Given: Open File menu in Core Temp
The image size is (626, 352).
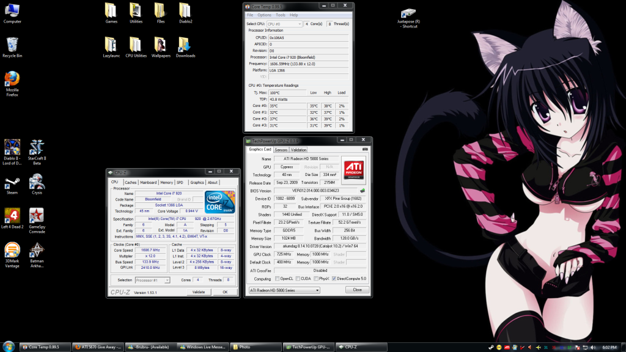Looking at the screenshot, I should pyautogui.click(x=250, y=15).
